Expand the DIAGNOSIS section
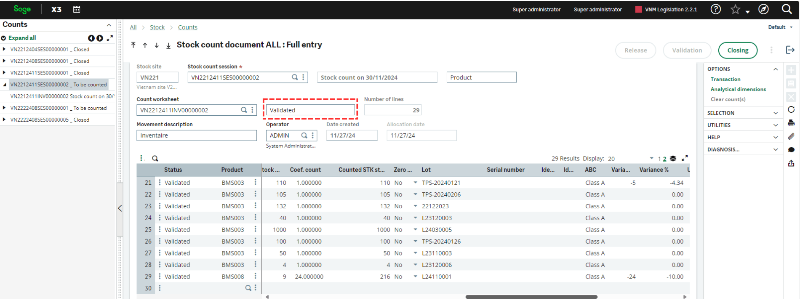The image size is (800, 303). click(776, 149)
